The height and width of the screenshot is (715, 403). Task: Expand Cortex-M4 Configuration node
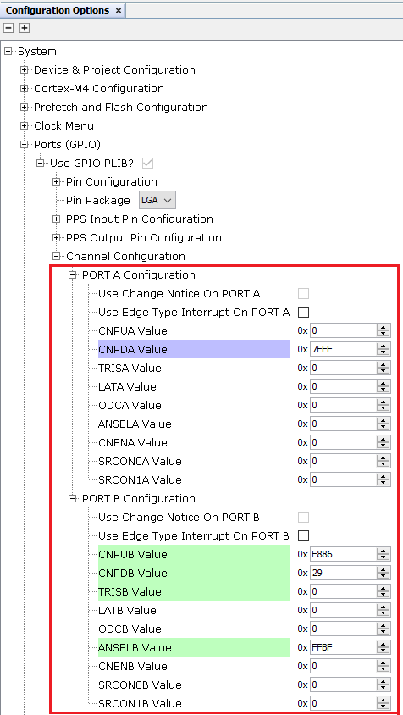pos(25,89)
